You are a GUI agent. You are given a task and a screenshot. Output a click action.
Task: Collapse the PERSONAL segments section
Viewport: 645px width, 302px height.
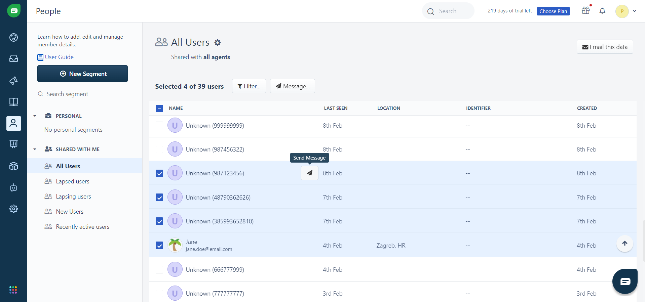[35, 116]
